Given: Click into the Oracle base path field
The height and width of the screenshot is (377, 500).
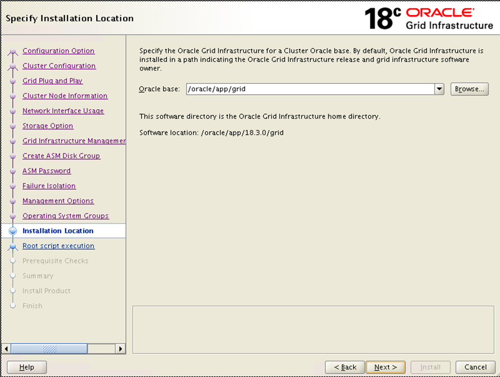Looking at the screenshot, I should pos(309,89).
